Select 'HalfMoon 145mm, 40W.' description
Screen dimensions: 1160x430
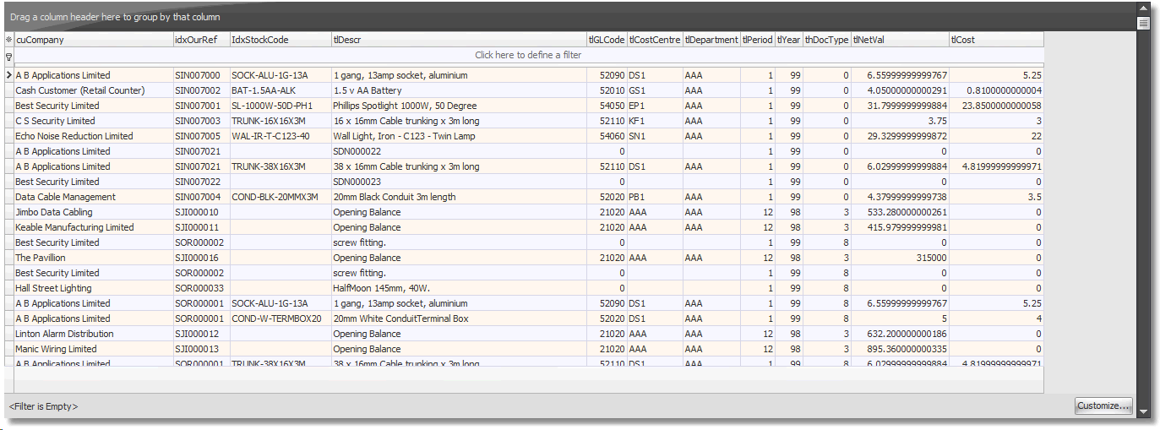point(460,288)
